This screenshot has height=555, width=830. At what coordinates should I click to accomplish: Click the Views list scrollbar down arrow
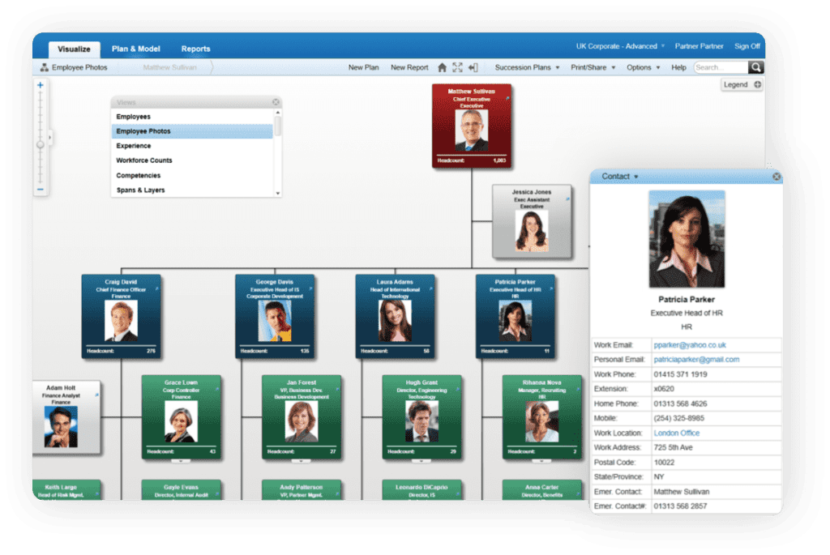tap(278, 194)
